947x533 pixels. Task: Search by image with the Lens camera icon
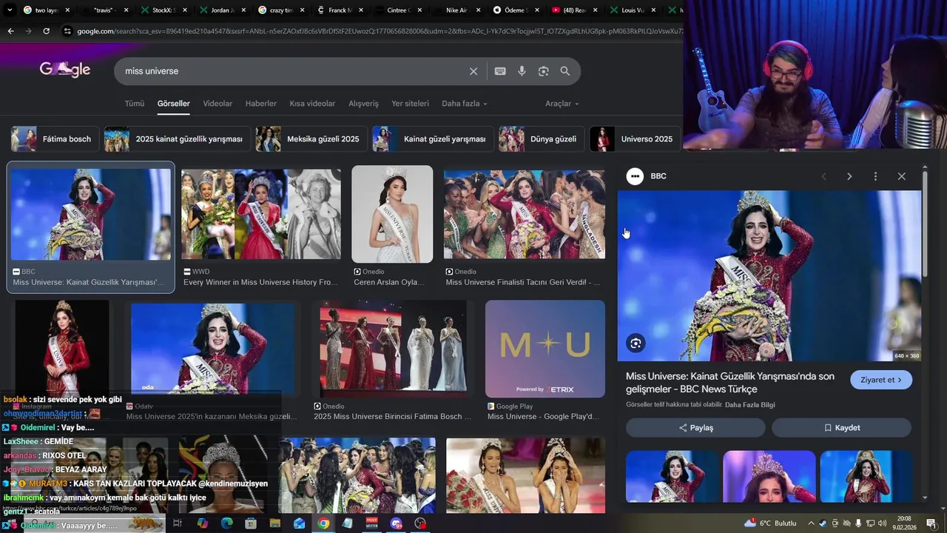click(x=544, y=71)
